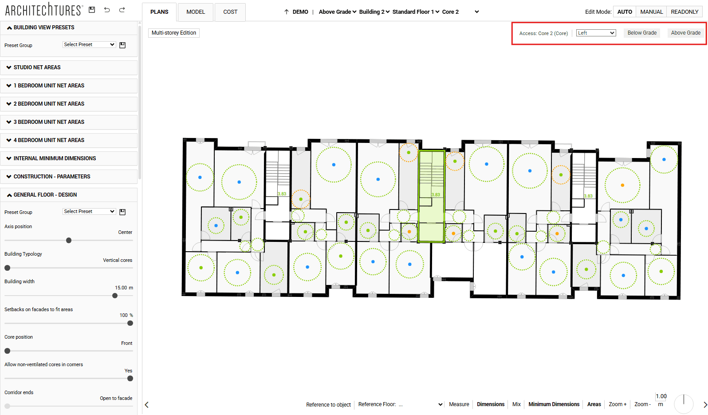Toggle the Minimum Dimensions display
This screenshot has height=415, width=708.
pos(554,404)
